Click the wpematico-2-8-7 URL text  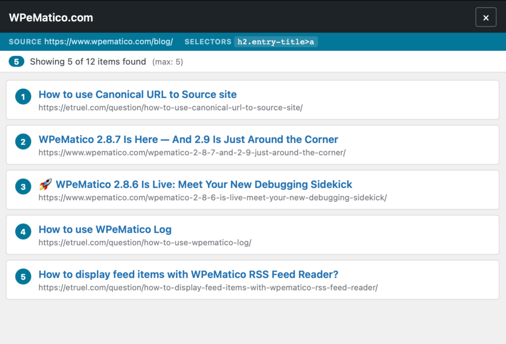pyautogui.click(x=192, y=152)
